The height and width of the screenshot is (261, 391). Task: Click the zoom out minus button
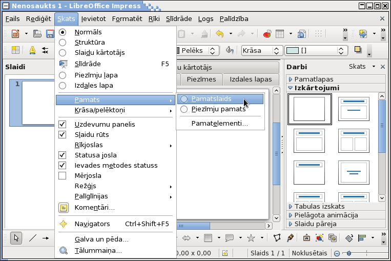point(337,253)
